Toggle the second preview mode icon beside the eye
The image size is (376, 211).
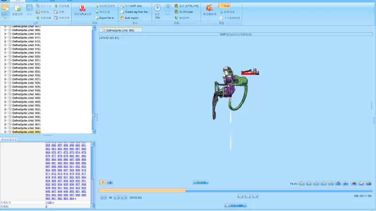110,183
